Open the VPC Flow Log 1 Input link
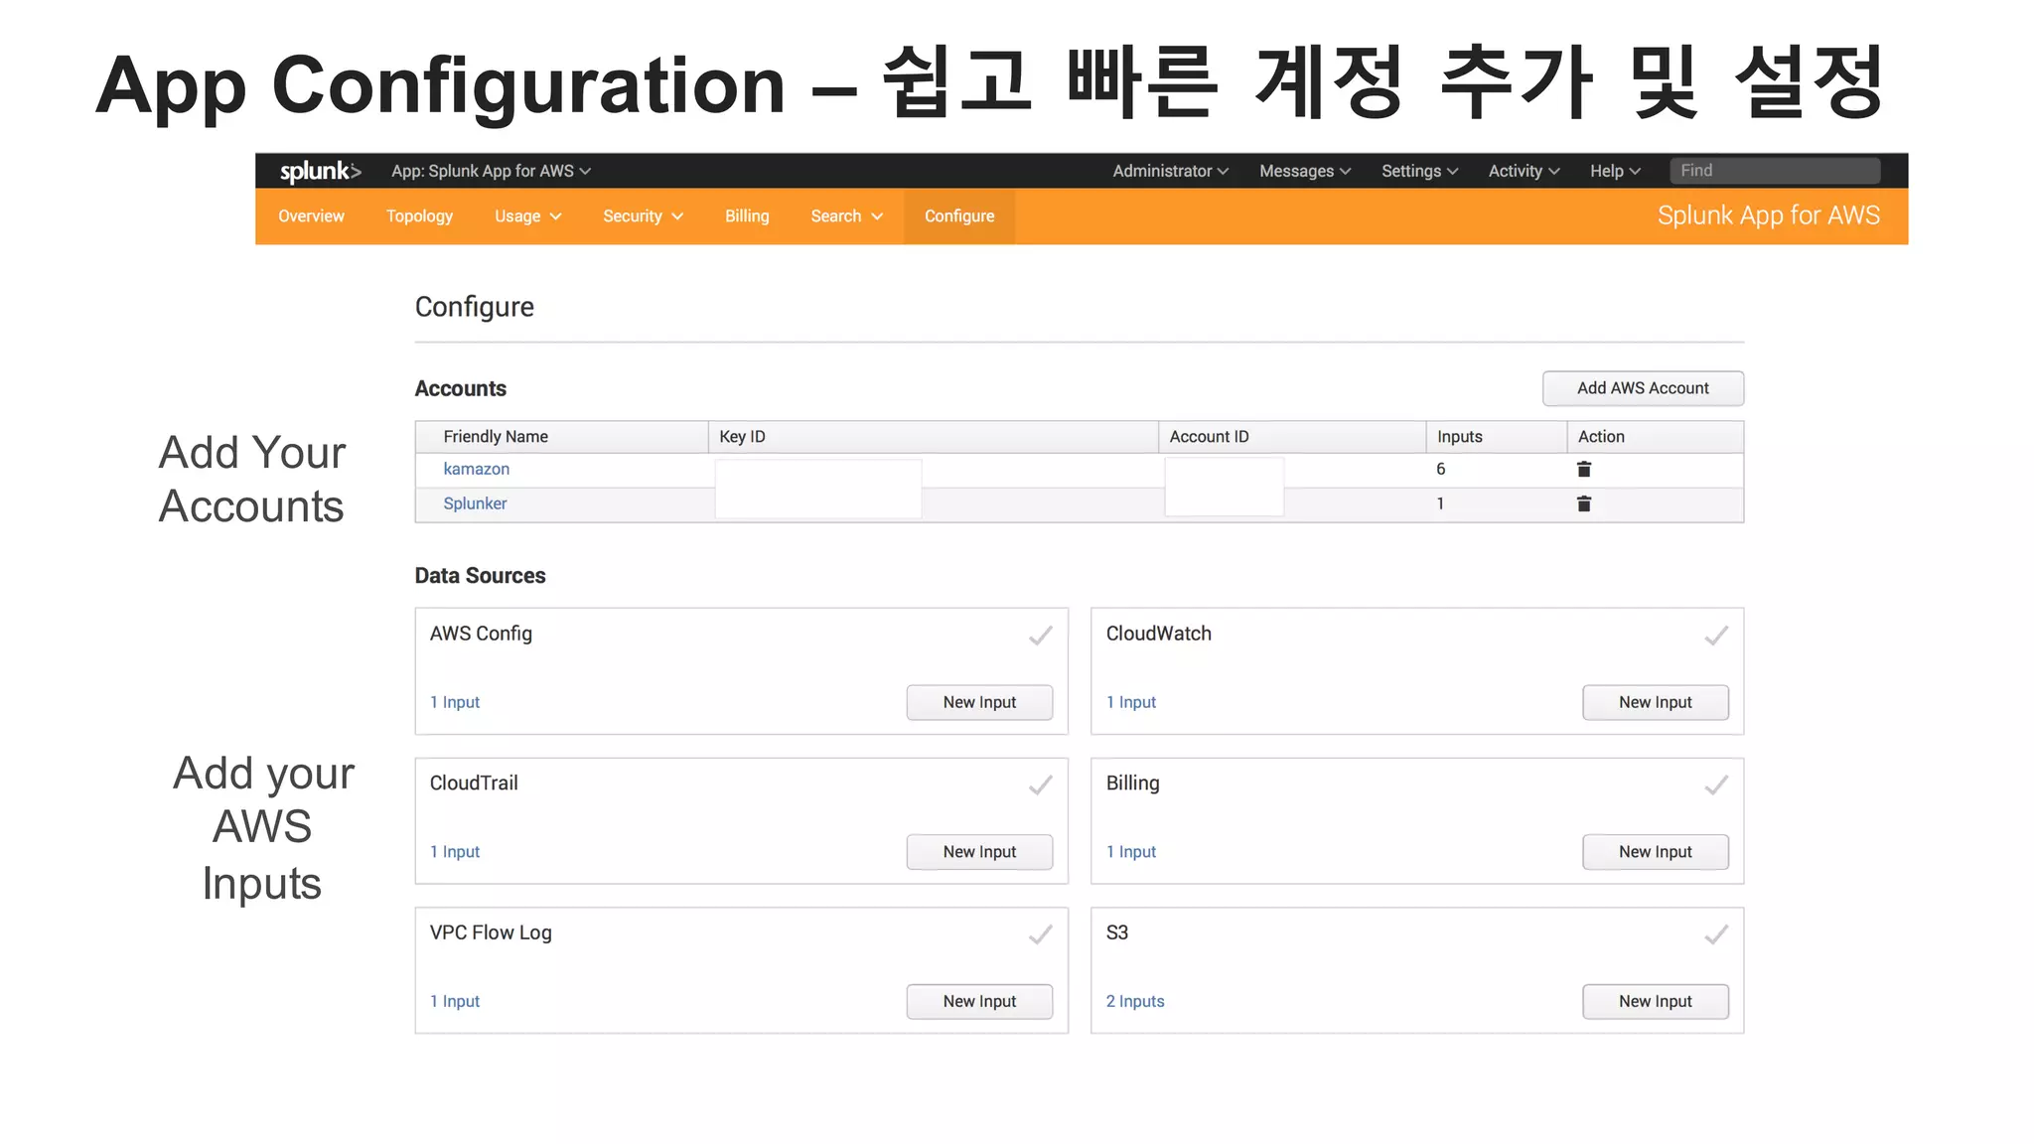 (x=455, y=1001)
